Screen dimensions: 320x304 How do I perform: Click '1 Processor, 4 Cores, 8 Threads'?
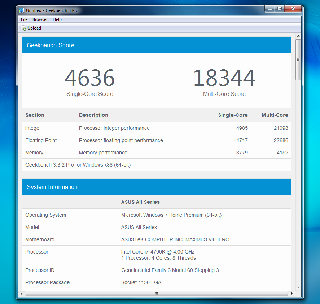[159, 258]
